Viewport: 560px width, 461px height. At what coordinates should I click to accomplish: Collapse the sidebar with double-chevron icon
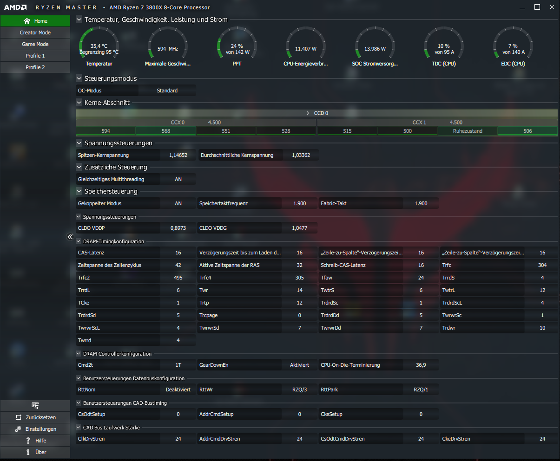coord(70,237)
